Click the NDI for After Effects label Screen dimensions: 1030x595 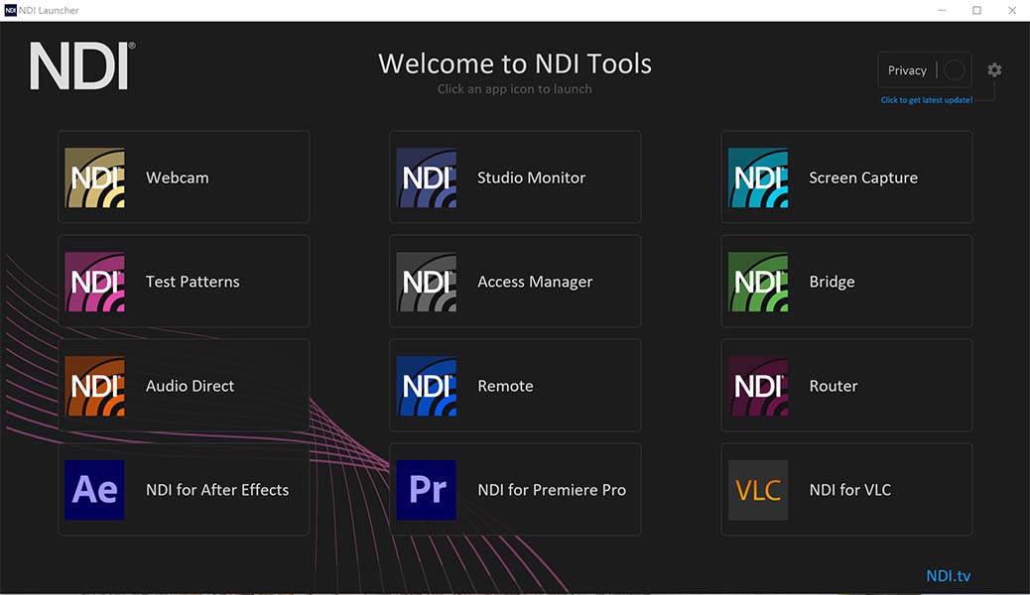click(217, 490)
